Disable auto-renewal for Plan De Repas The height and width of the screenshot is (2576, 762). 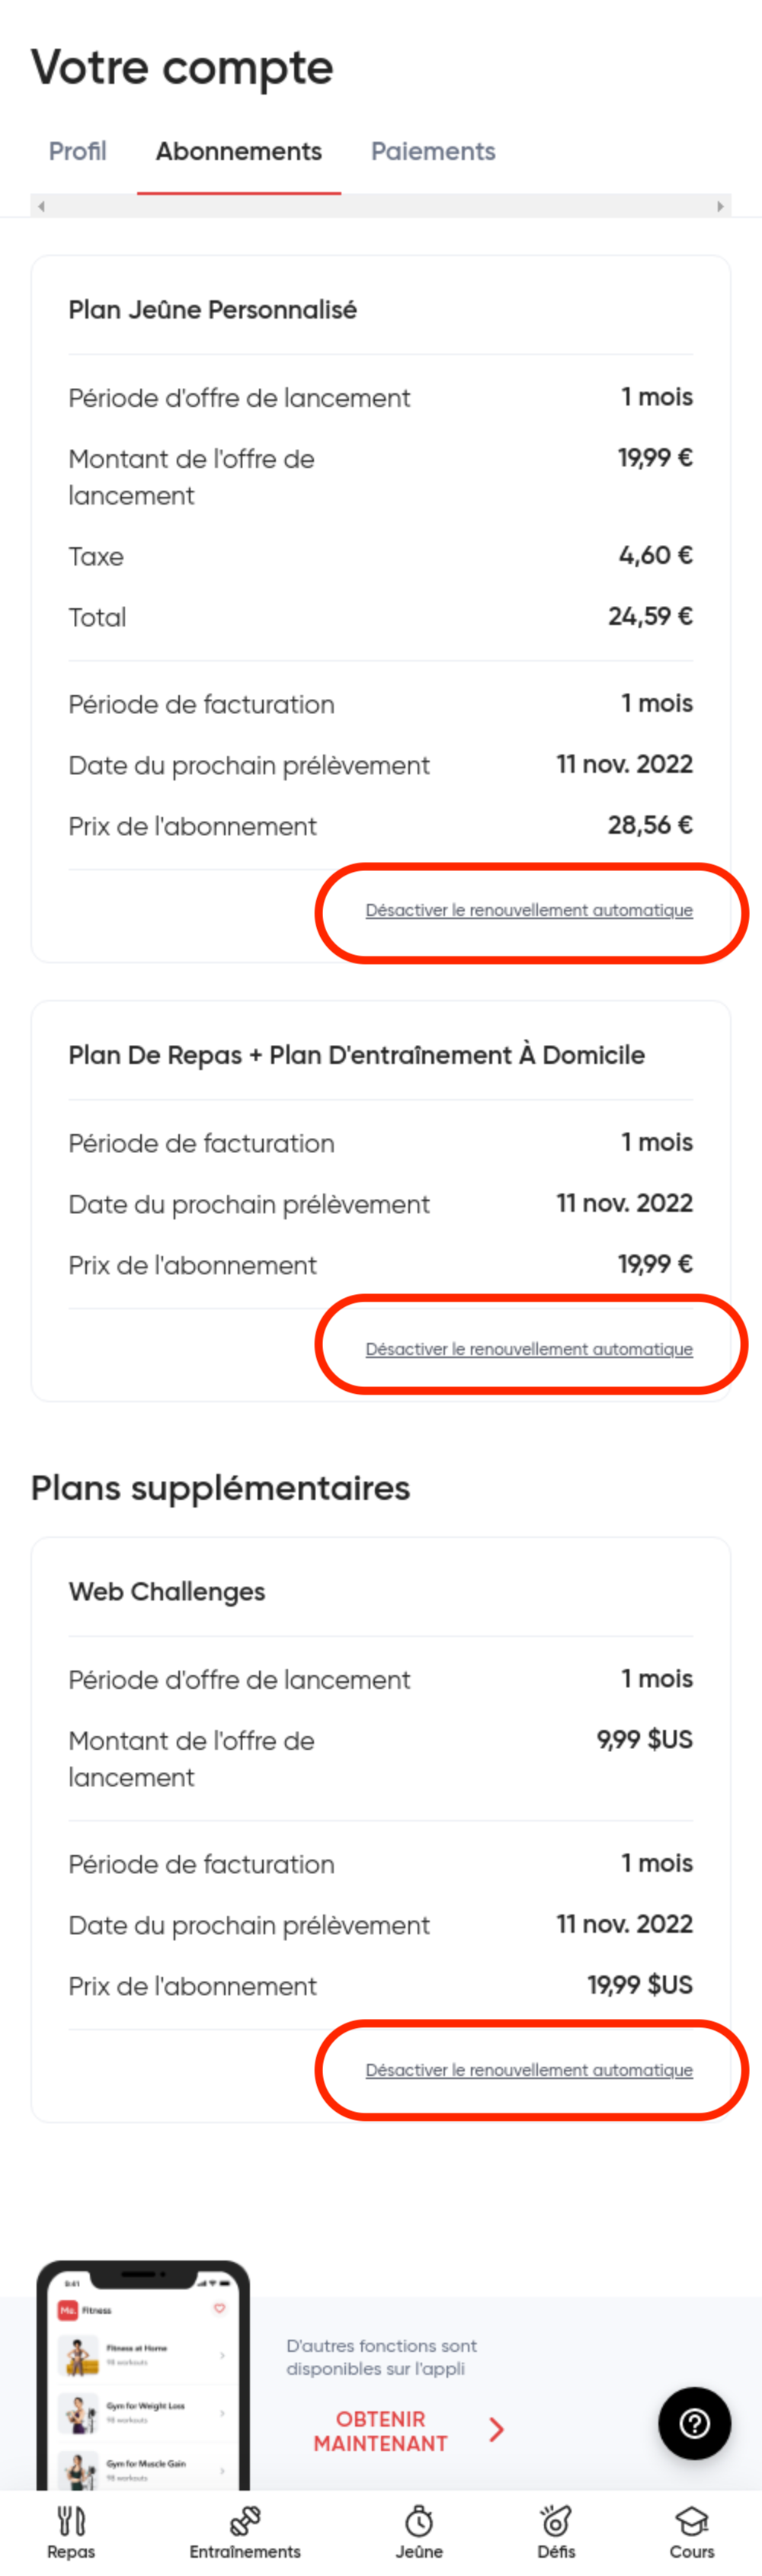[529, 1350]
